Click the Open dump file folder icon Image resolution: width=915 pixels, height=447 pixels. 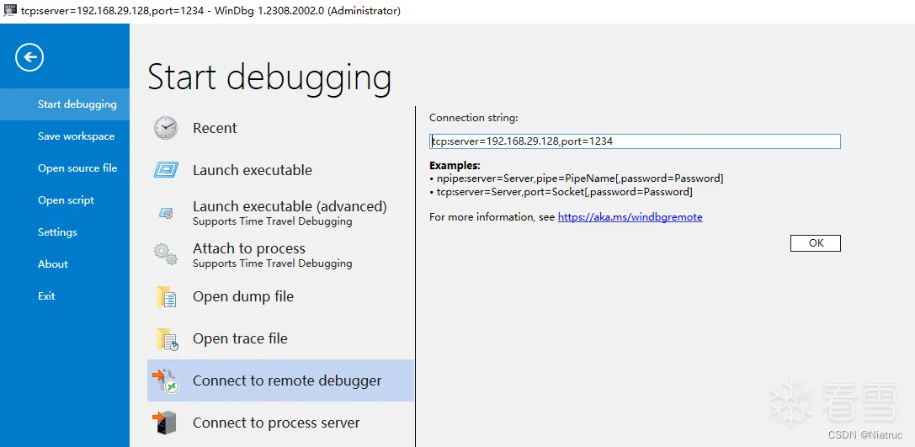167,297
